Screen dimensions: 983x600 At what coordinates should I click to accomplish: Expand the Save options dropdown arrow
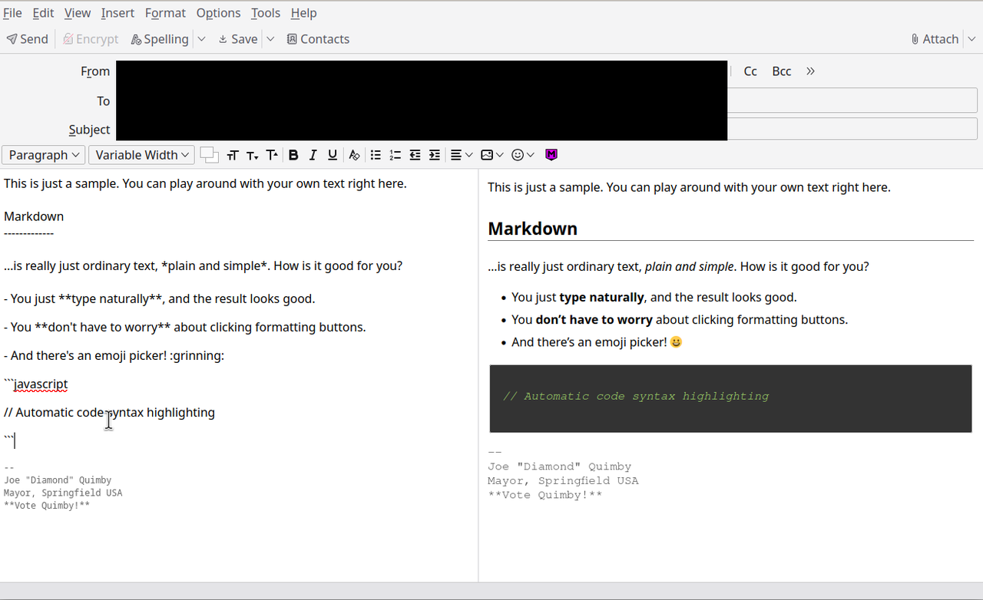point(270,39)
